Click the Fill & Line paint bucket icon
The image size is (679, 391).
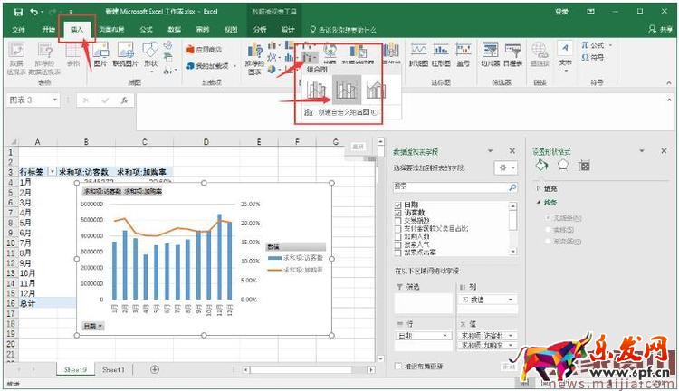point(541,165)
